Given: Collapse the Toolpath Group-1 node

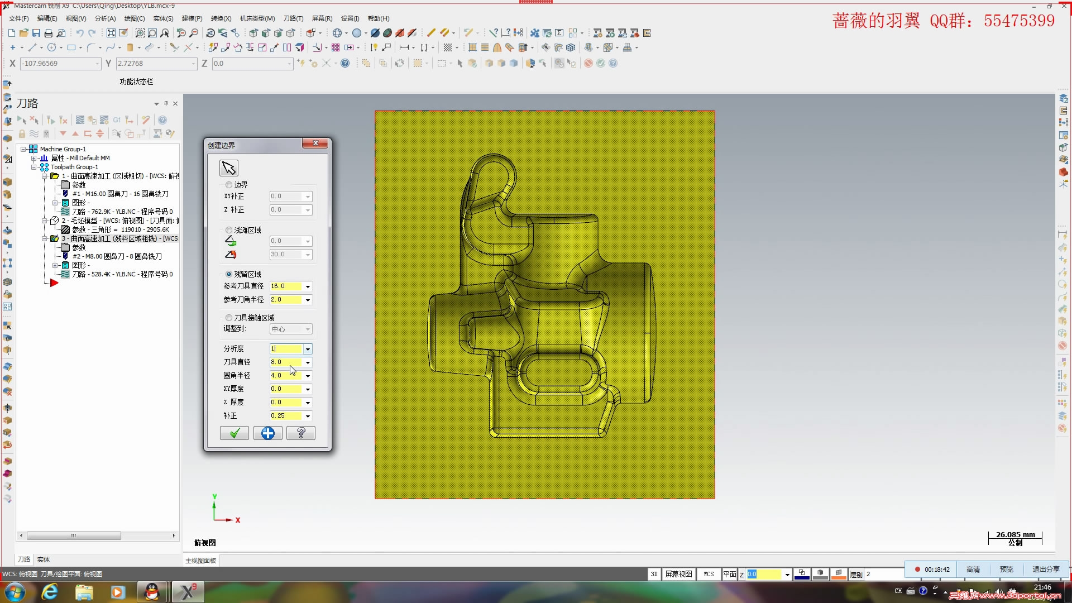Looking at the screenshot, I should click(33, 167).
